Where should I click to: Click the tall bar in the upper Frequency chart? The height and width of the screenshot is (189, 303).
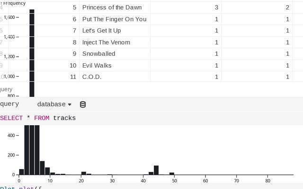pos(32,52)
